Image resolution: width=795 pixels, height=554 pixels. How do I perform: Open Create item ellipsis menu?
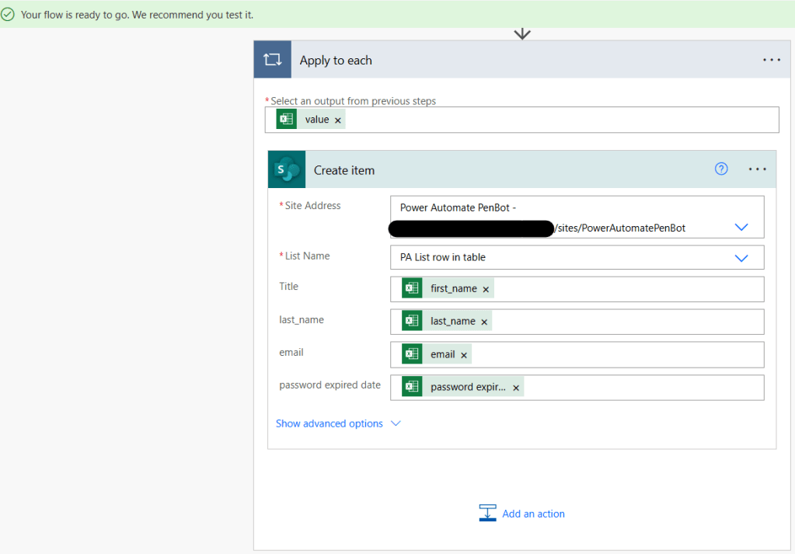pos(757,169)
